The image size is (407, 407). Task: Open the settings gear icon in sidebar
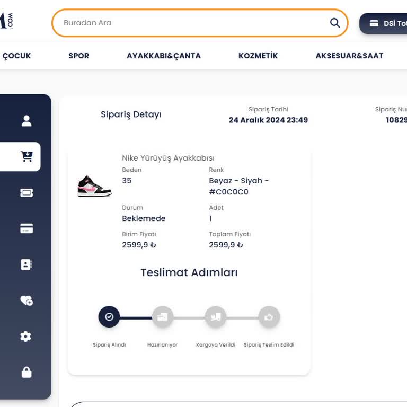coord(25,337)
